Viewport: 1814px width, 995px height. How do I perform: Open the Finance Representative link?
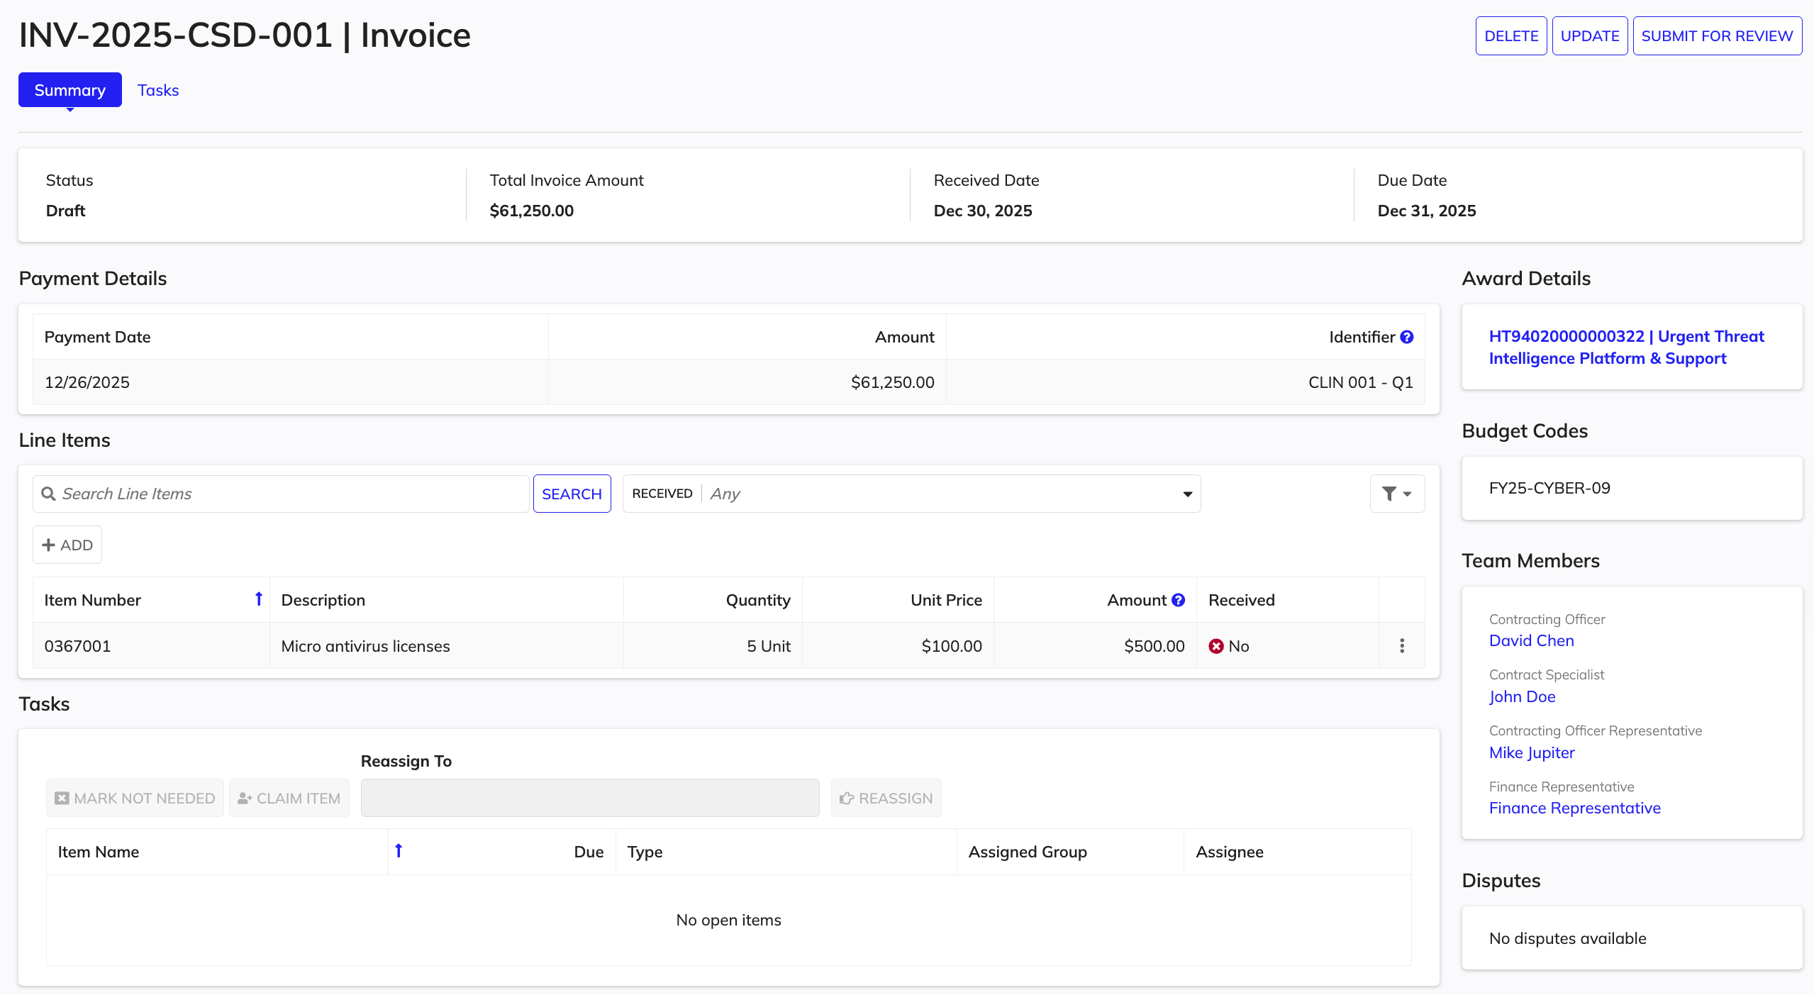1574,808
